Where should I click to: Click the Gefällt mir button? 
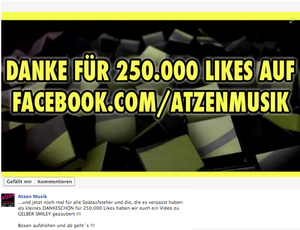click(19, 182)
